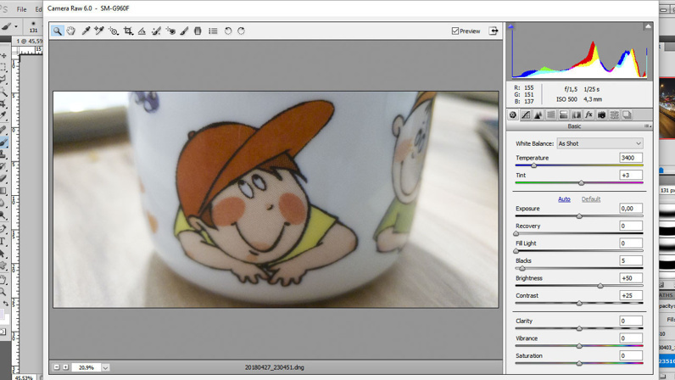The width and height of the screenshot is (675, 380).
Task: Click the Temperature slider handle
Action: click(x=533, y=165)
